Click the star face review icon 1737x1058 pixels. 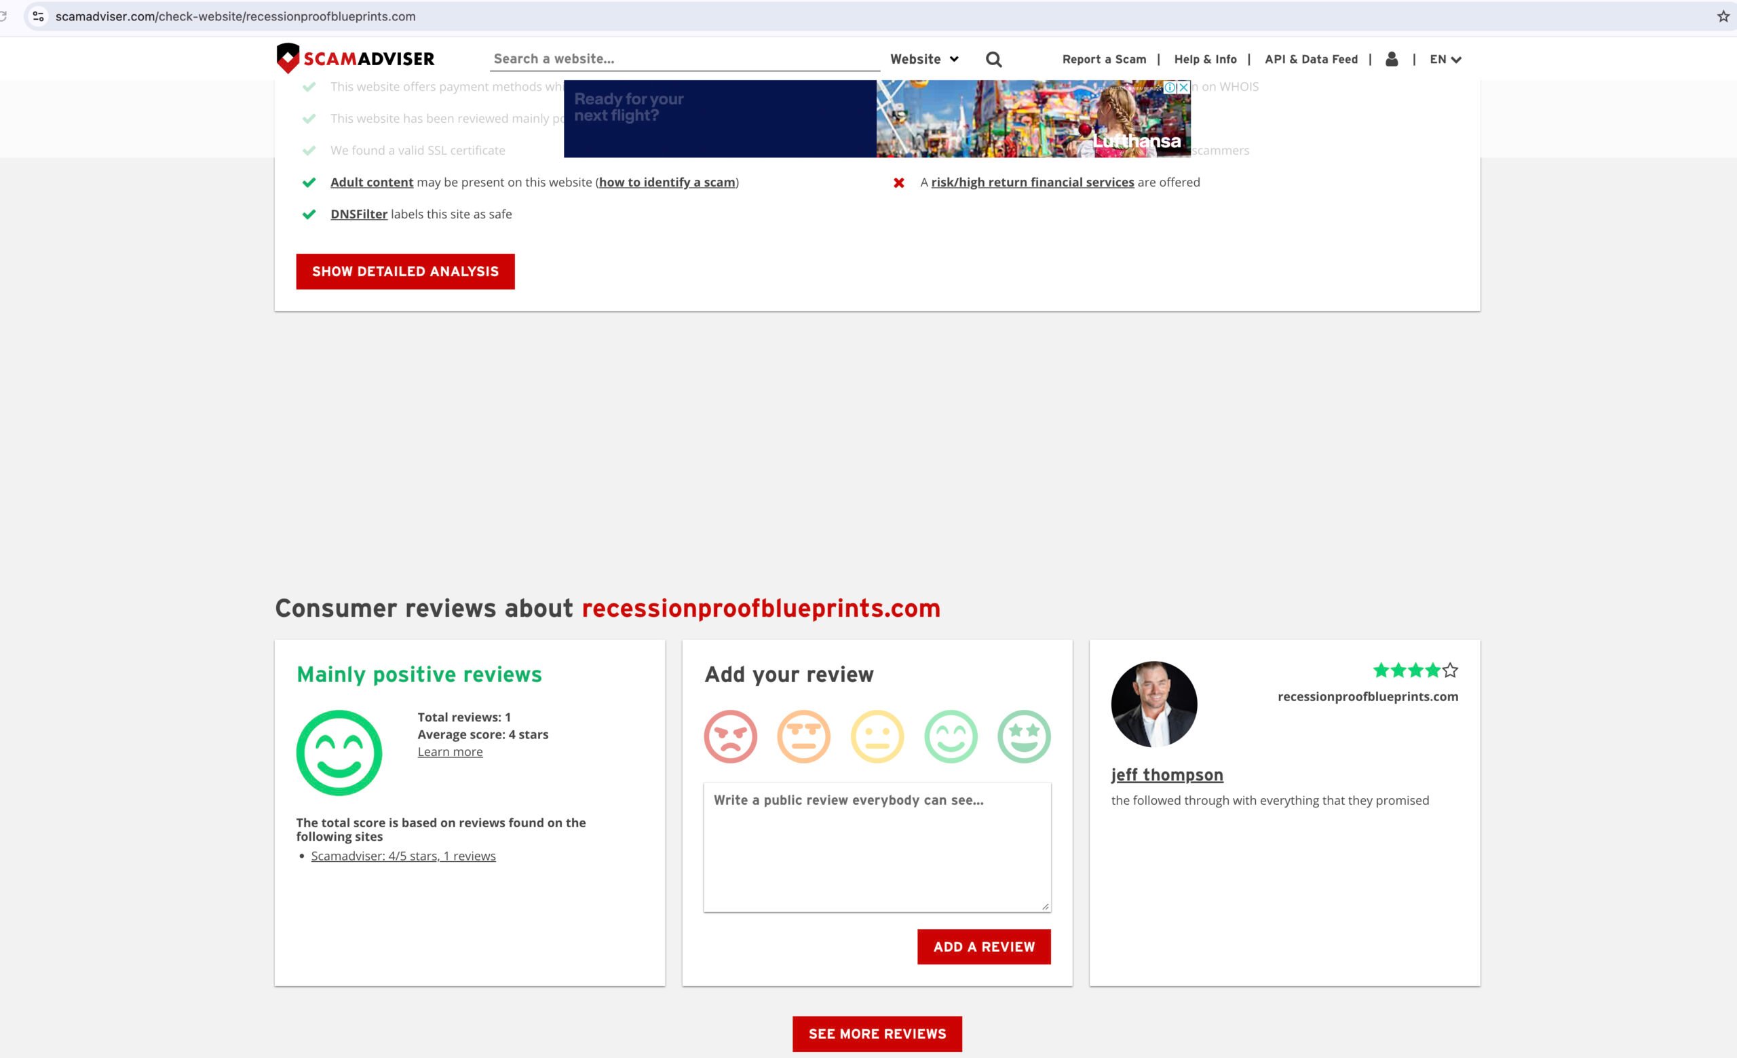1025,736
